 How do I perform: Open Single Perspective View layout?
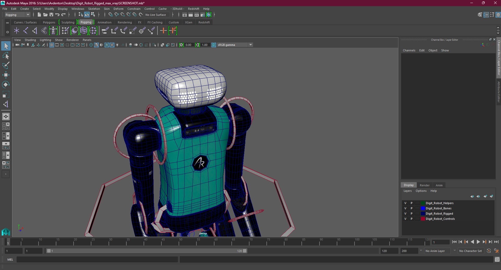[6, 116]
